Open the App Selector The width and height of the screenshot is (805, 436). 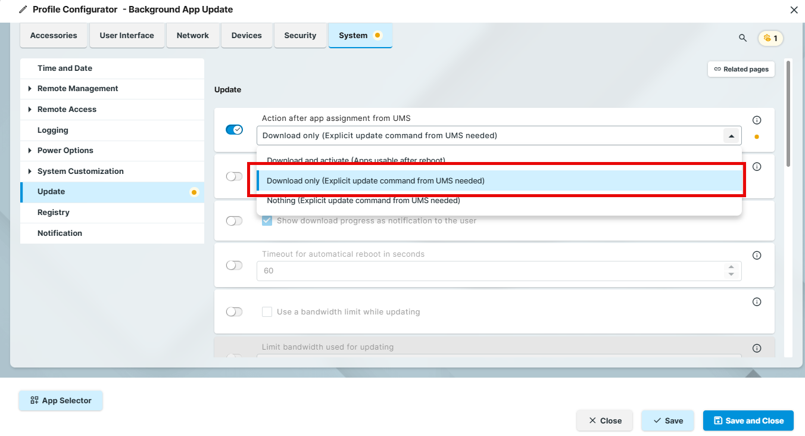61,401
